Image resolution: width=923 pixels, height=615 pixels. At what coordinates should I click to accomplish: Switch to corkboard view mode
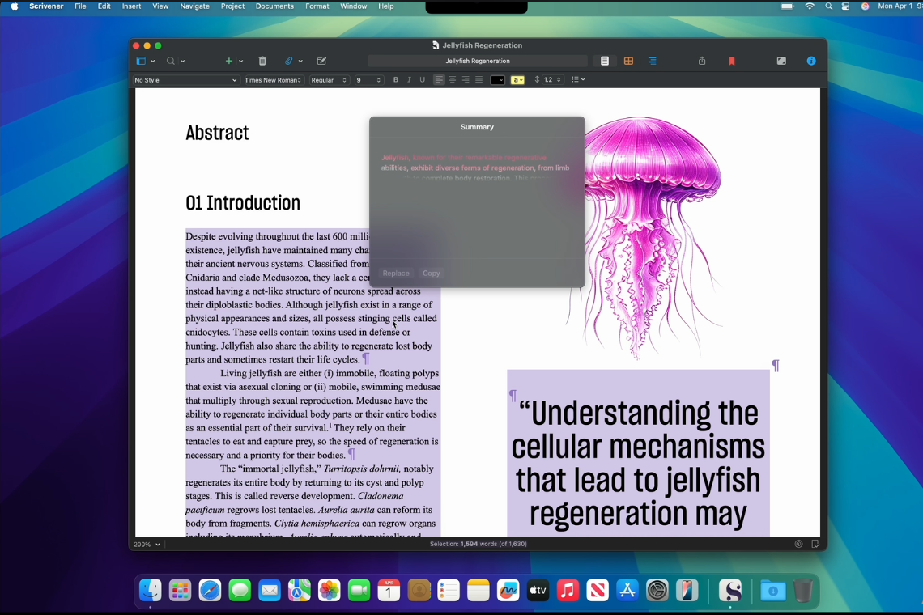(628, 61)
